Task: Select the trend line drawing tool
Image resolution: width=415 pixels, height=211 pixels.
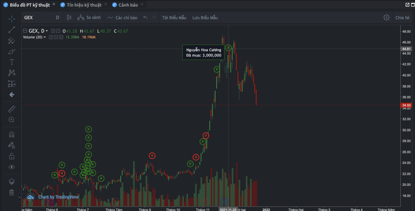Action: [12, 30]
